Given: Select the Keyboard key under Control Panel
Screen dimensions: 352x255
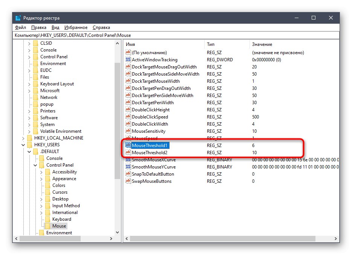Looking at the screenshot, I should [x=62, y=219].
